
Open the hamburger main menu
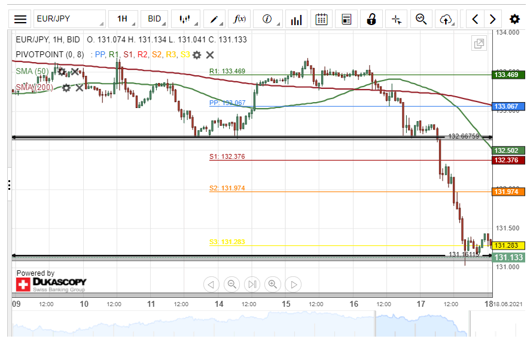point(20,19)
